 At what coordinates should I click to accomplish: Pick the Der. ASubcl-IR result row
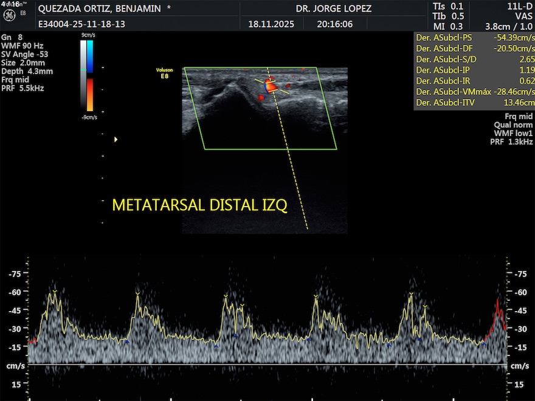[x=474, y=81]
